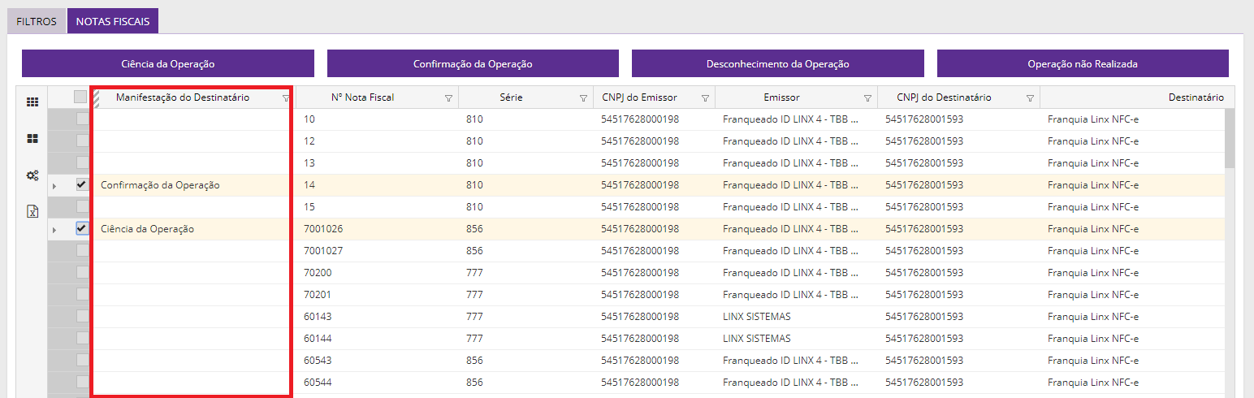This screenshot has width=1254, height=398.
Task: Click the Série column filter funnel icon
Action: [x=583, y=98]
